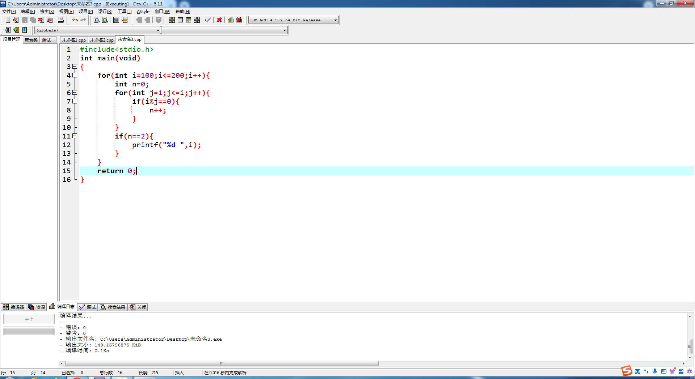695x379 pixels.
Task: Open the profile analysis bar chart icon
Action: coord(231,20)
